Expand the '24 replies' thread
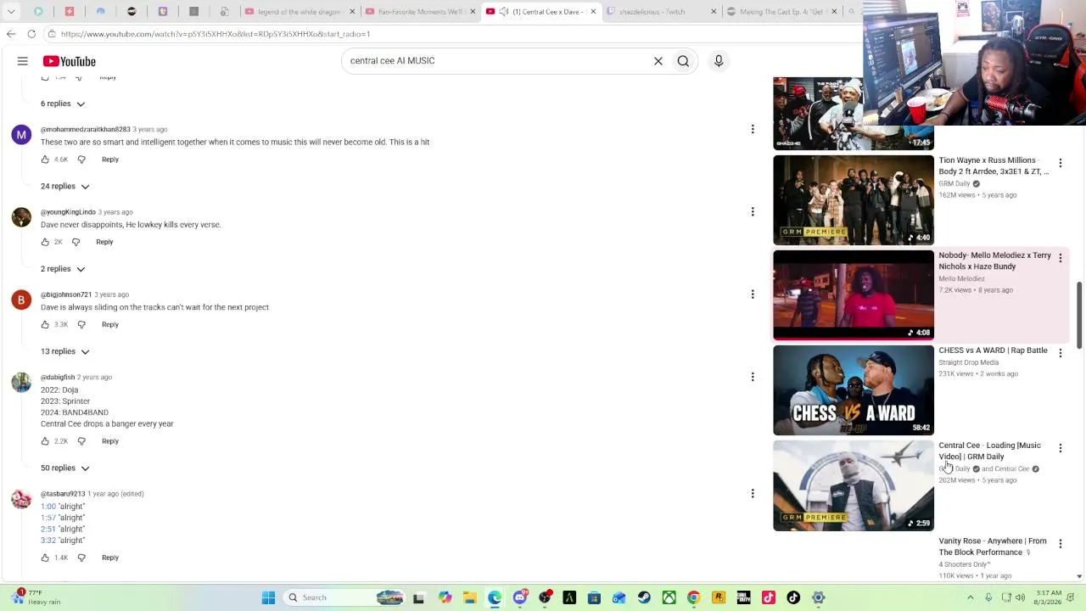The width and height of the screenshot is (1086, 611). (x=65, y=186)
